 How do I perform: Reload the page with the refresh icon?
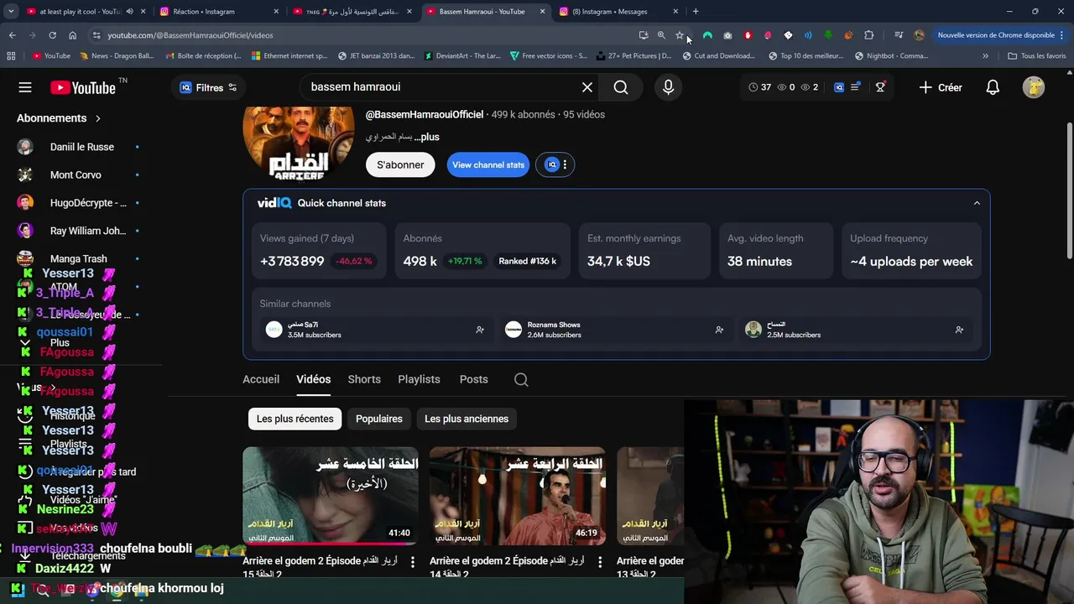pyautogui.click(x=52, y=35)
